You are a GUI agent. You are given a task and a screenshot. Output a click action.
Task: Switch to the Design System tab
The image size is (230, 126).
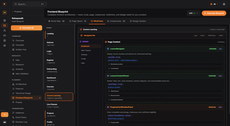pyautogui.click(x=138, y=21)
